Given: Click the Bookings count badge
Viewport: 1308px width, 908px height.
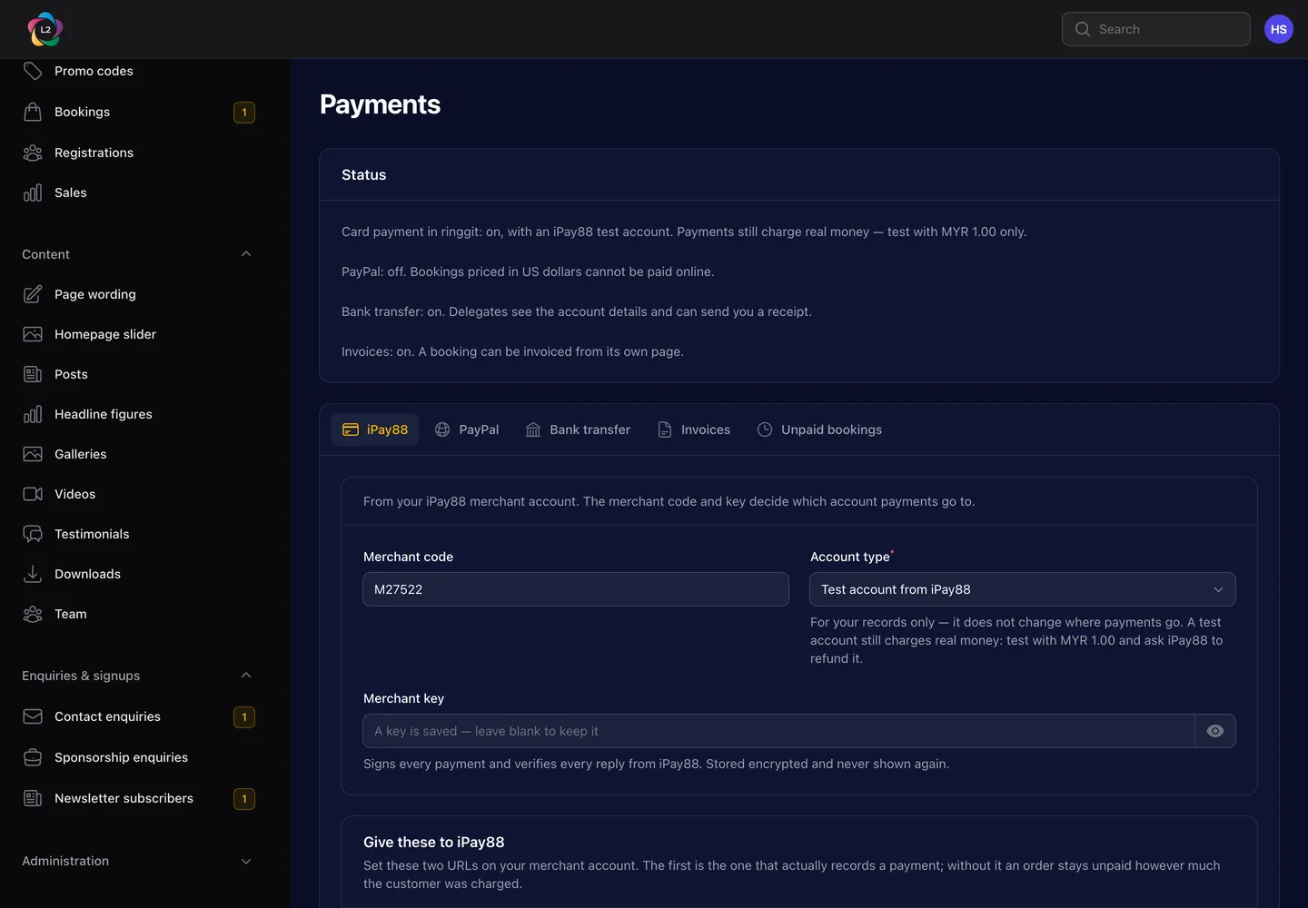Looking at the screenshot, I should 244,112.
